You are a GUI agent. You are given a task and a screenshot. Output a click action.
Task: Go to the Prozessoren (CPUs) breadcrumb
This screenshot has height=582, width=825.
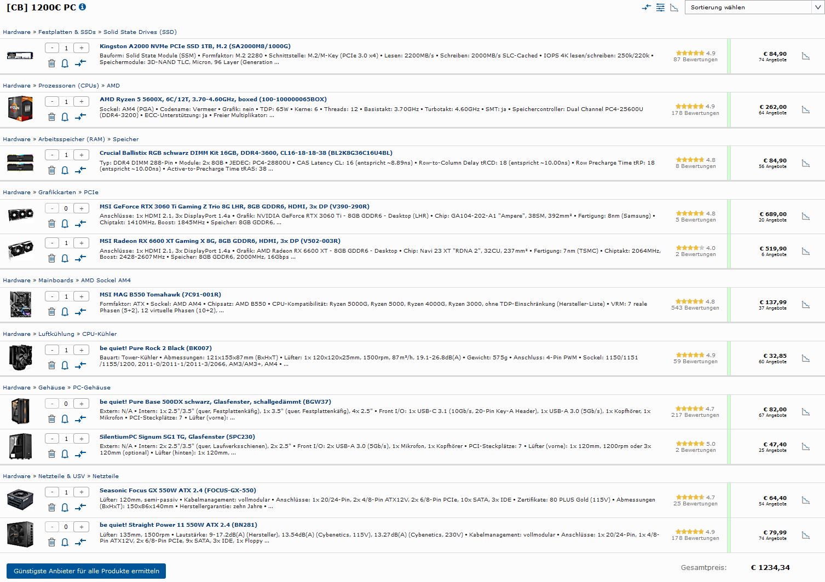point(68,86)
